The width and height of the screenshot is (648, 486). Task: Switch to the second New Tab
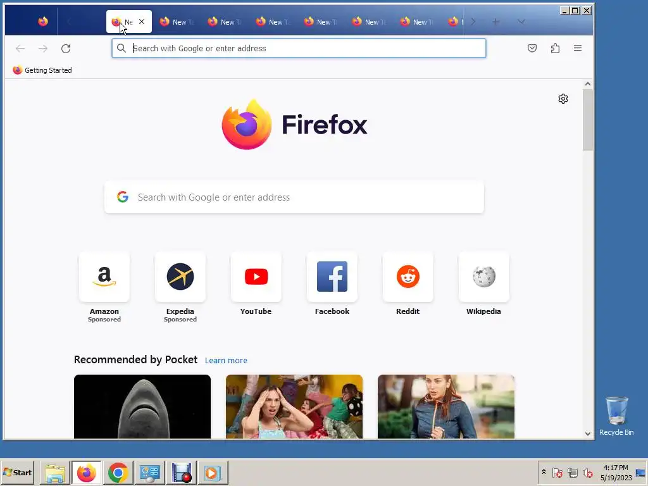click(177, 22)
